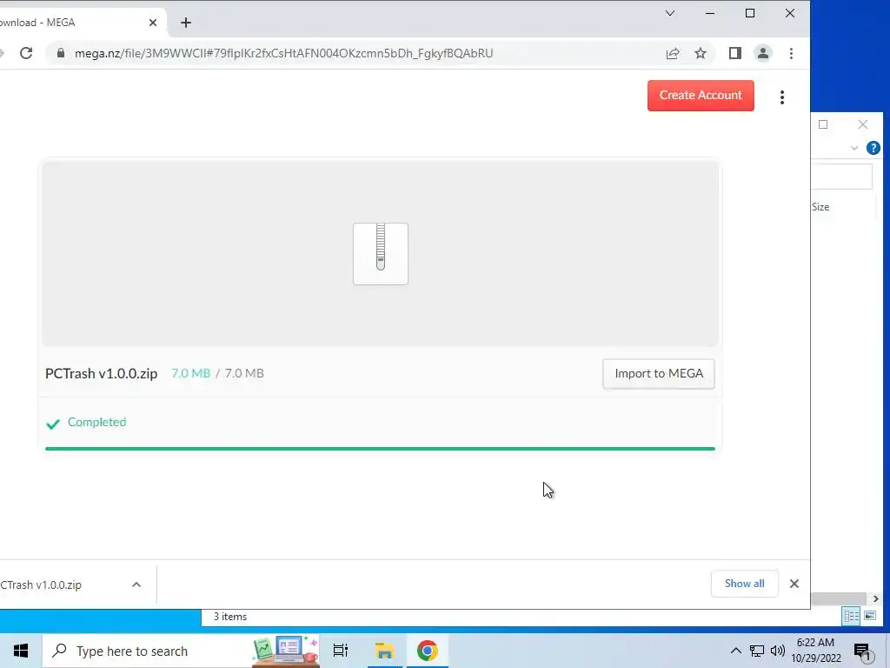Open MEGA page three-dot menu
This screenshot has height=668, width=890.
(x=782, y=97)
